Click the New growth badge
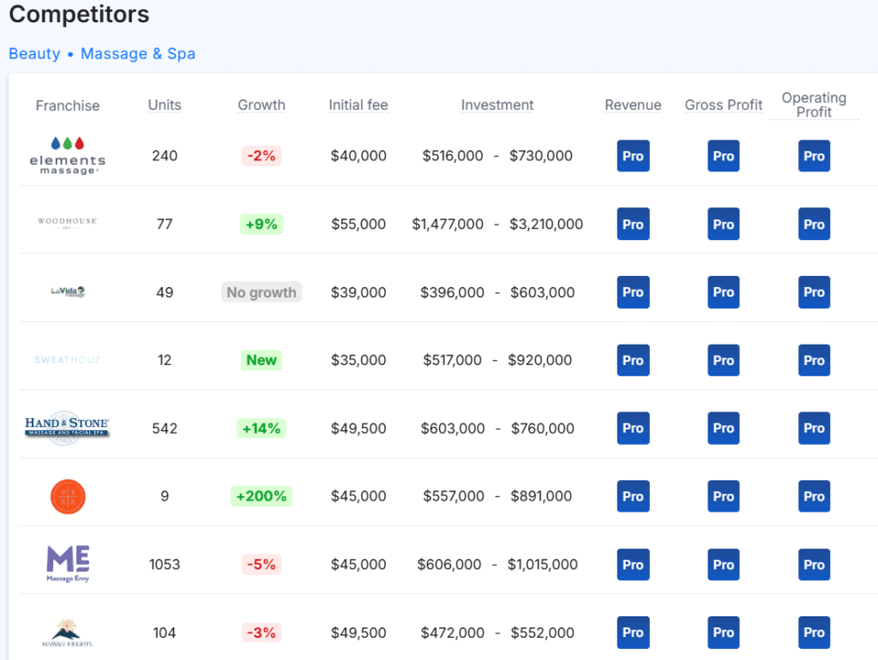This screenshot has height=660, width=878. coord(262,360)
